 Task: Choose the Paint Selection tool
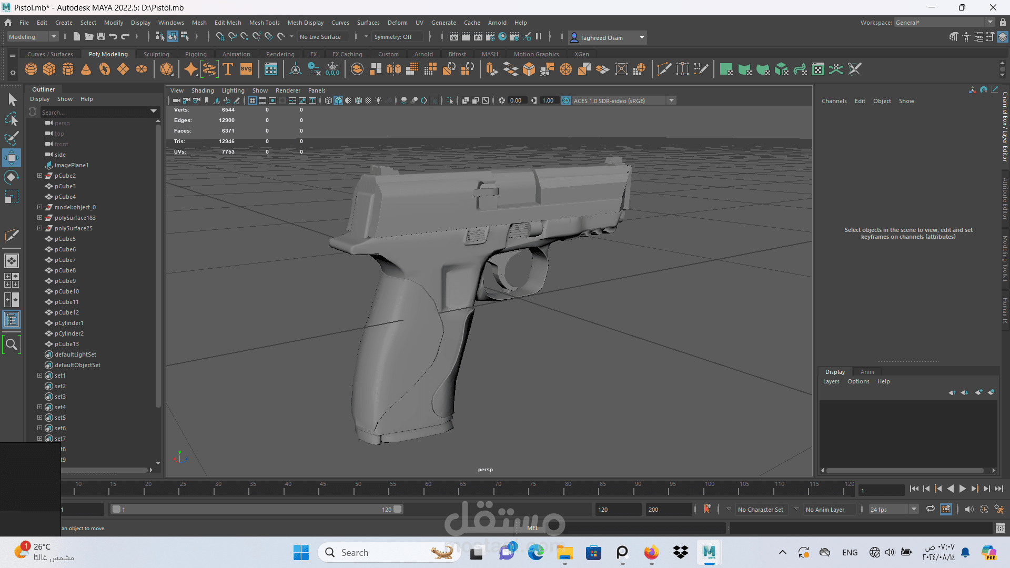click(12, 138)
